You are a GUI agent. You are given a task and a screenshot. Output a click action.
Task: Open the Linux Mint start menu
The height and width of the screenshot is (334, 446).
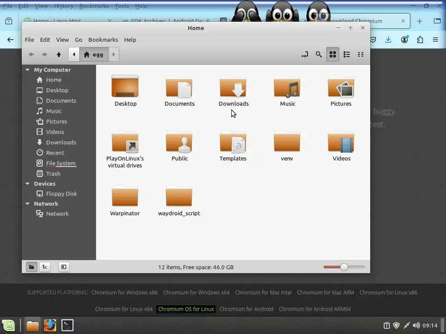click(8, 325)
